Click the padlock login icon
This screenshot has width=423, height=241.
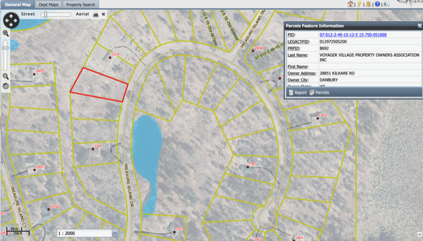click(368, 4)
